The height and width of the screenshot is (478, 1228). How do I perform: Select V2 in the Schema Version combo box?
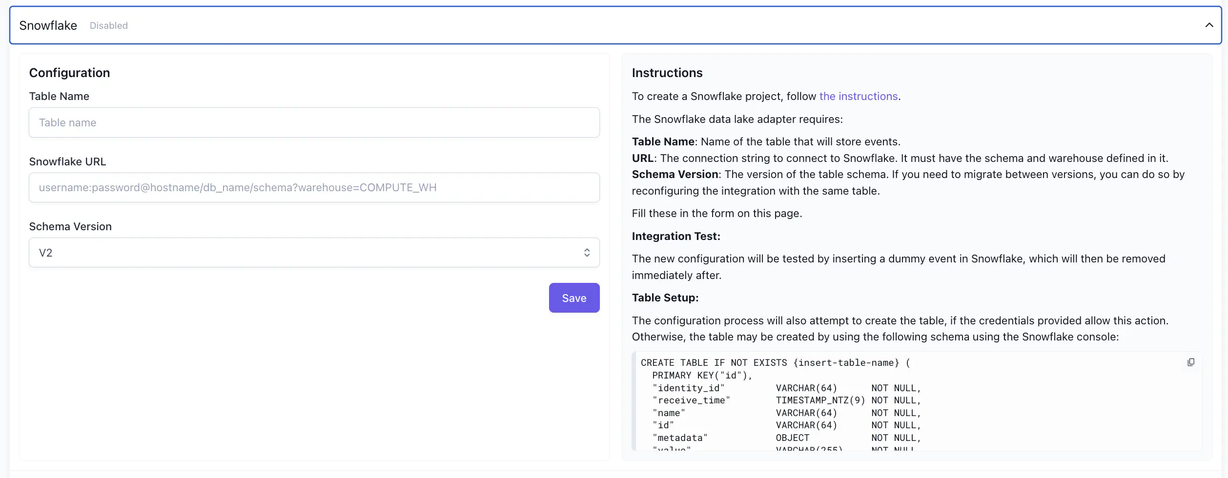(x=314, y=252)
